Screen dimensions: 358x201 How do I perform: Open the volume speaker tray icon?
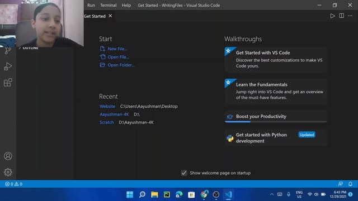coord(316,194)
